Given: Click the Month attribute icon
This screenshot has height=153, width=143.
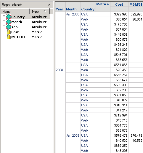Looking at the screenshot, I should pos(9,22).
